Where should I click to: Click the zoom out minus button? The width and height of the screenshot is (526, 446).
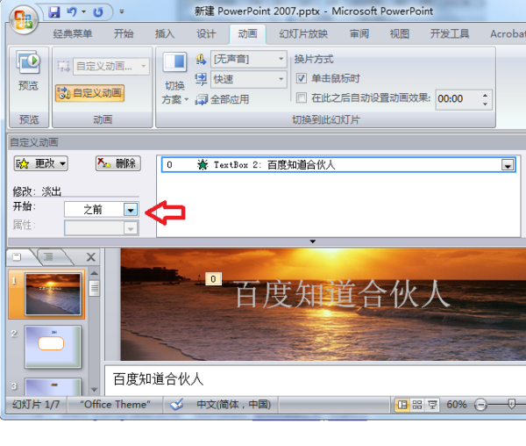[480, 405]
